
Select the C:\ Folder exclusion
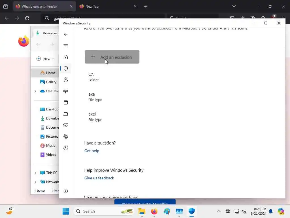(x=93, y=77)
